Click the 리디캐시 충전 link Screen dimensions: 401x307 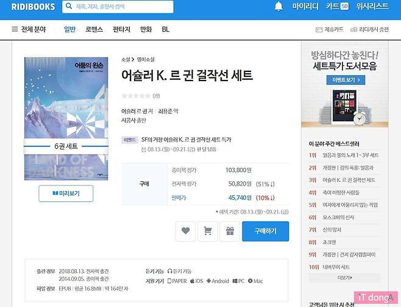(x=369, y=29)
